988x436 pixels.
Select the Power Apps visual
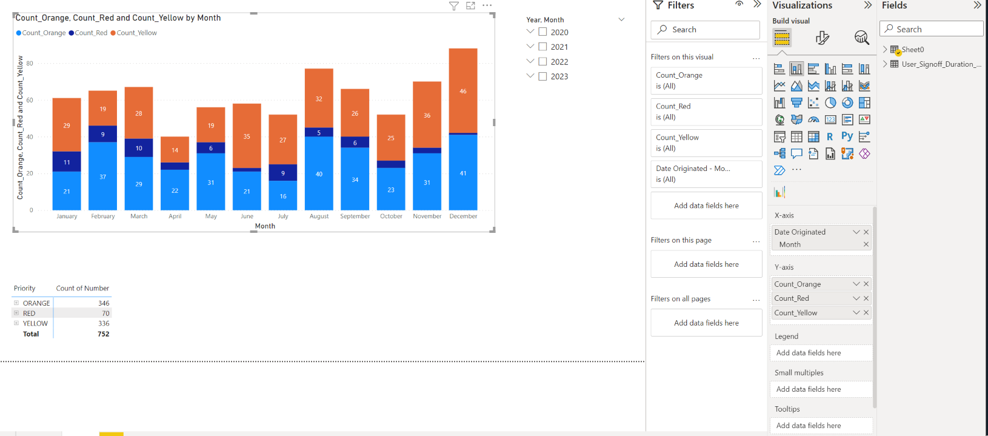(x=864, y=153)
